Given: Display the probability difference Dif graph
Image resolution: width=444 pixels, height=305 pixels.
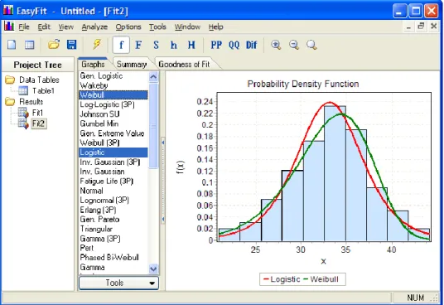Looking at the screenshot, I should tap(251, 45).
